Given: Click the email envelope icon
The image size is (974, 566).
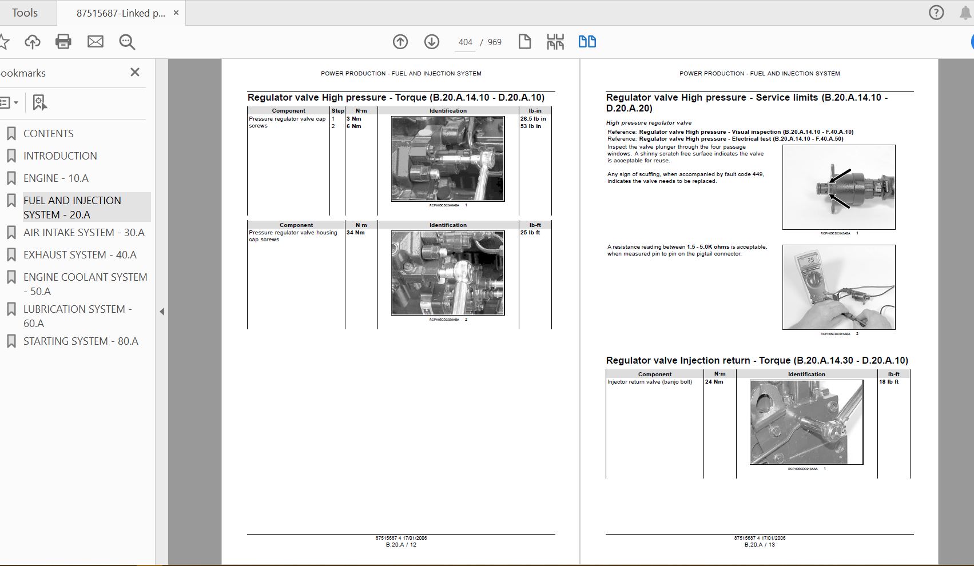Looking at the screenshot, I should 96,42.
